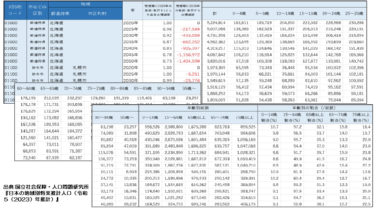Select the cell "855,525"
This screenshot has width=376, height=209.
[x=248, y=127]
